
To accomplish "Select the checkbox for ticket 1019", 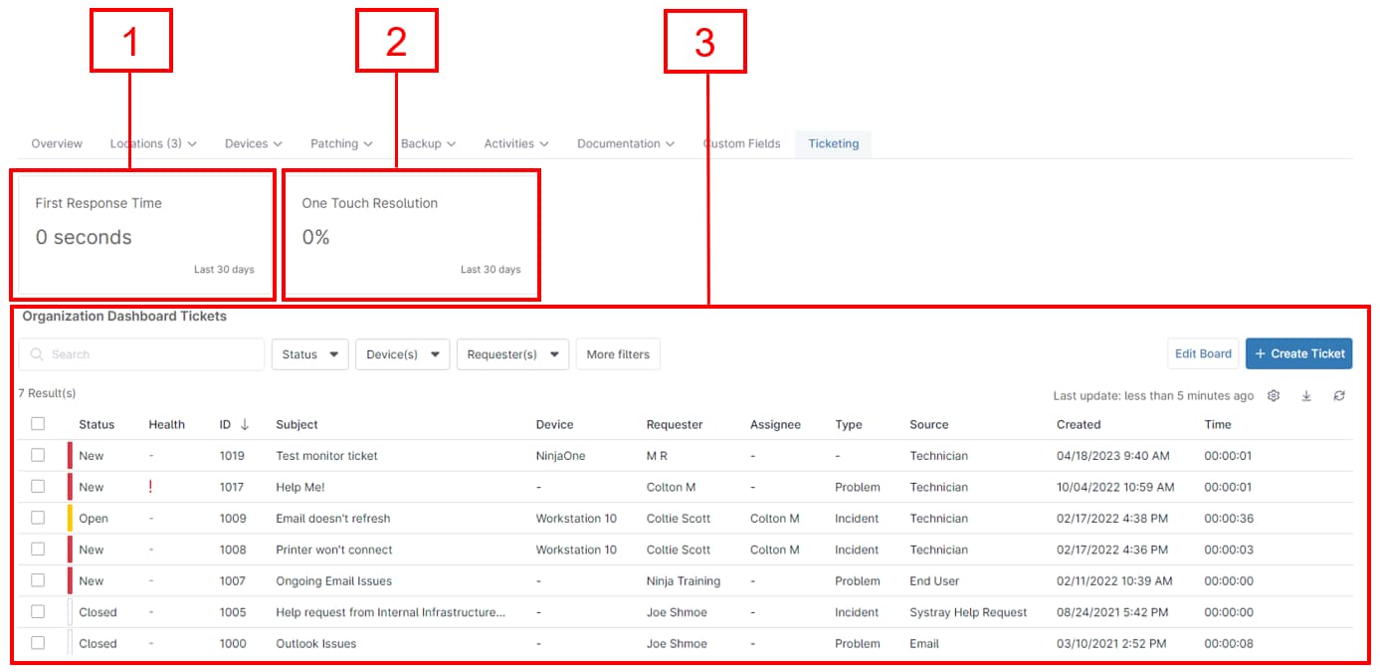I will coord(40,456).
